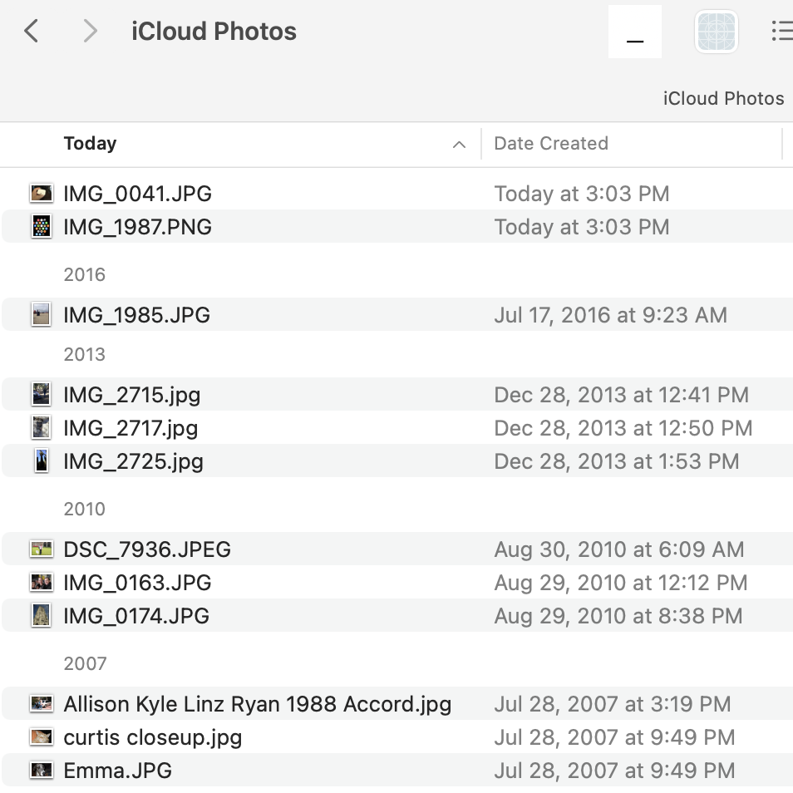
Task: Select the curtis closeup.jpg row
Action: (153, 737)
